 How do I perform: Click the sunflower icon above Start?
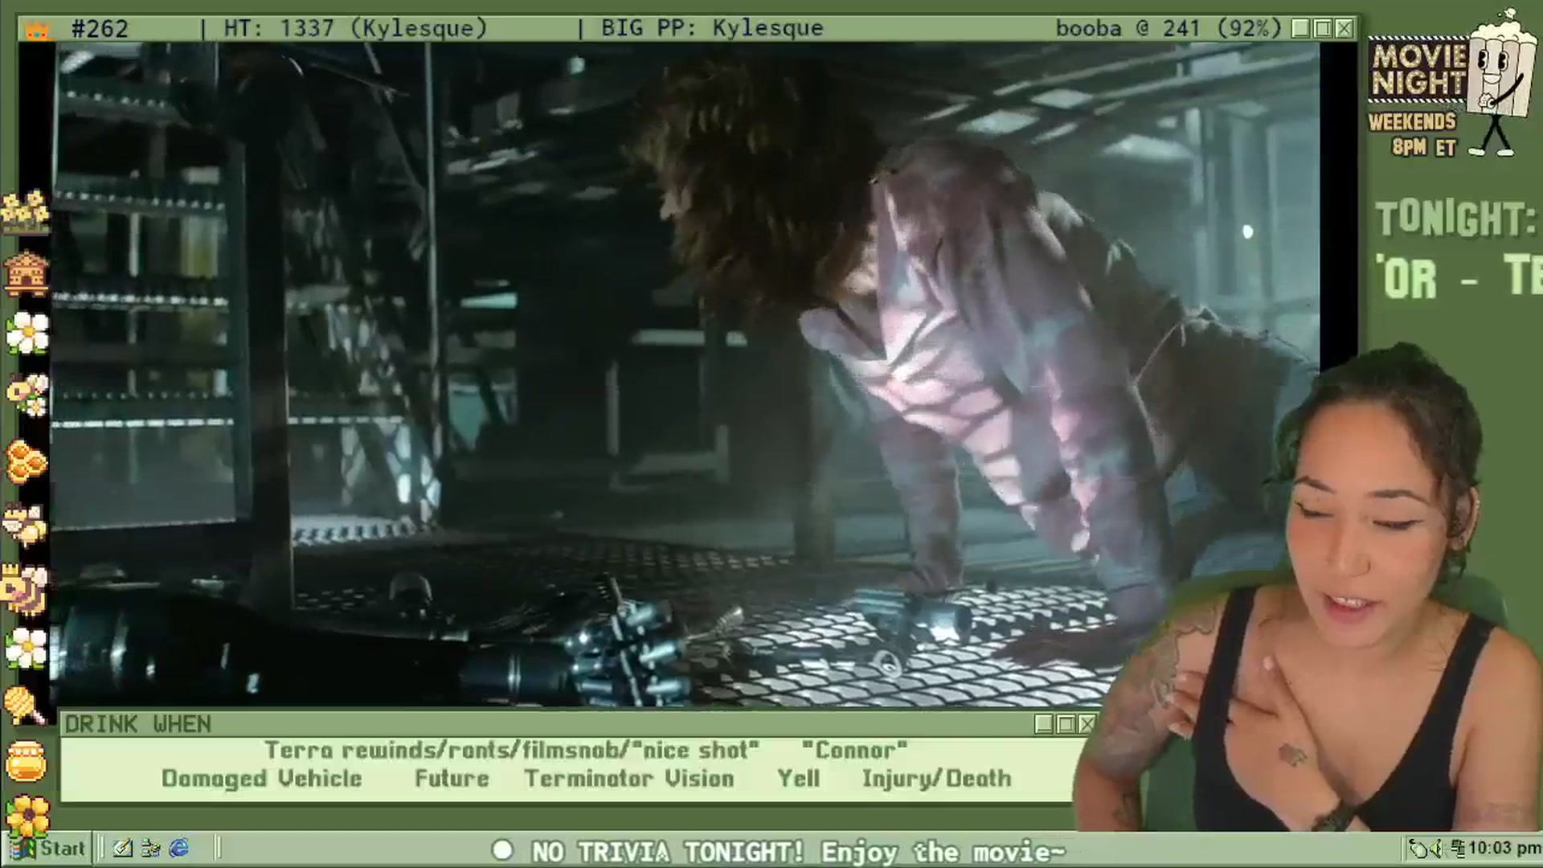[x=27, y=814]
